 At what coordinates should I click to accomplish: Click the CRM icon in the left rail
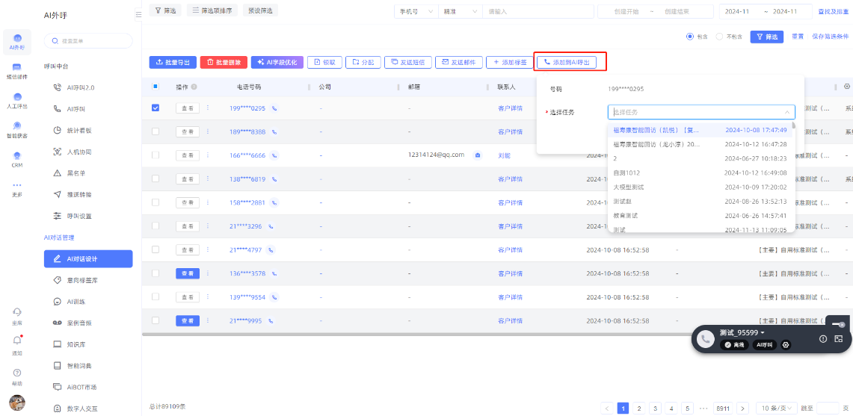coord(16,158)
